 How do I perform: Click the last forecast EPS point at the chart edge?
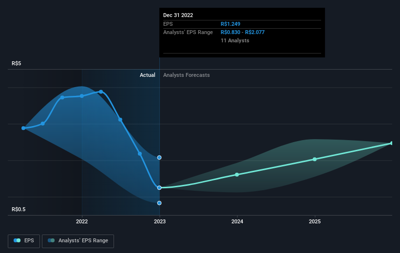(392, 143)
